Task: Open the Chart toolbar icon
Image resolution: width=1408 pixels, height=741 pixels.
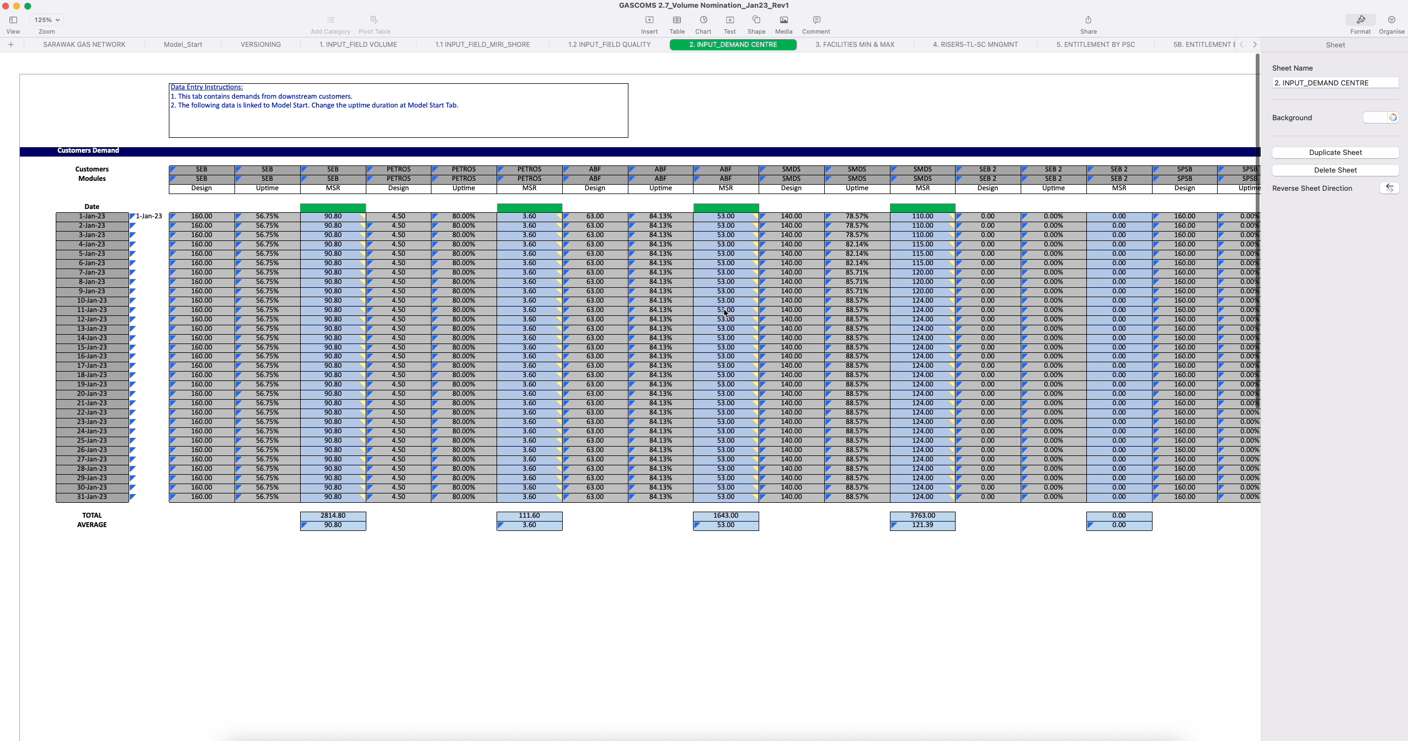Action: [x=703, y=20]
